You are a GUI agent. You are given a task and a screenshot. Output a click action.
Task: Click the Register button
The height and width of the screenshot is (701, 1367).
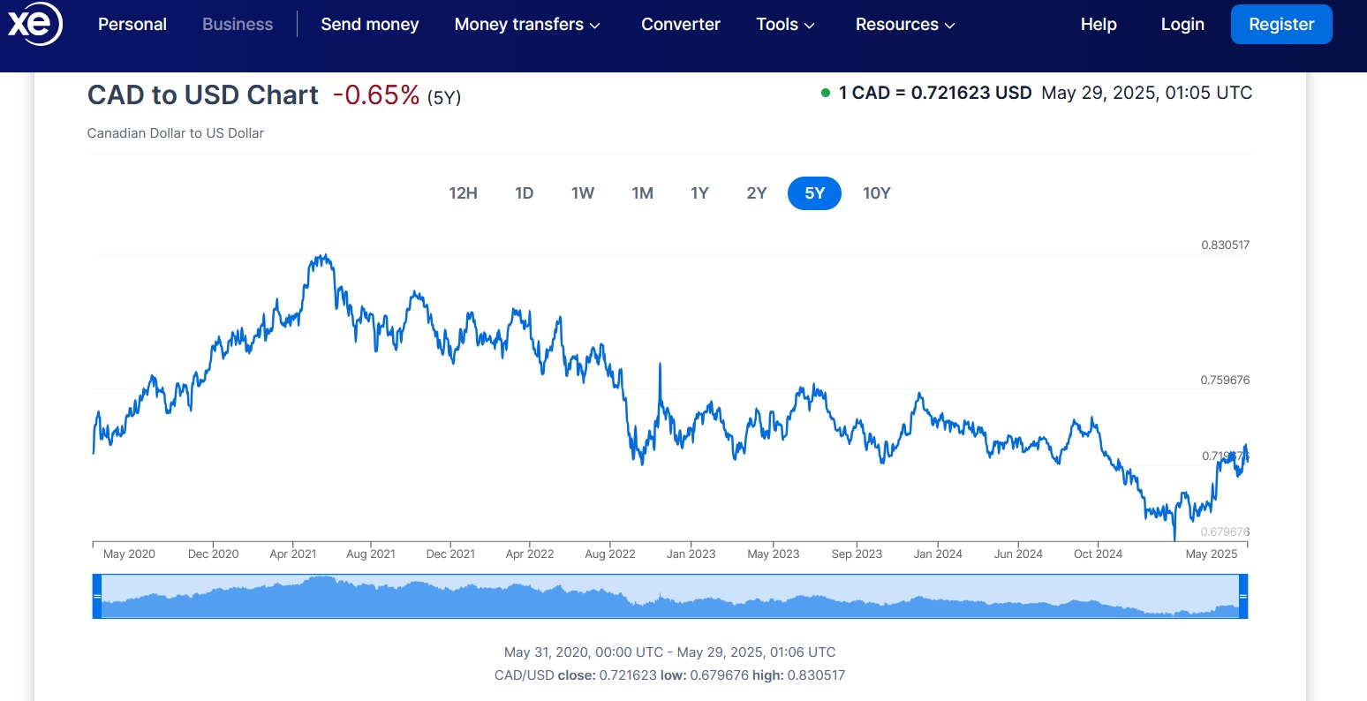[1281, 25]
